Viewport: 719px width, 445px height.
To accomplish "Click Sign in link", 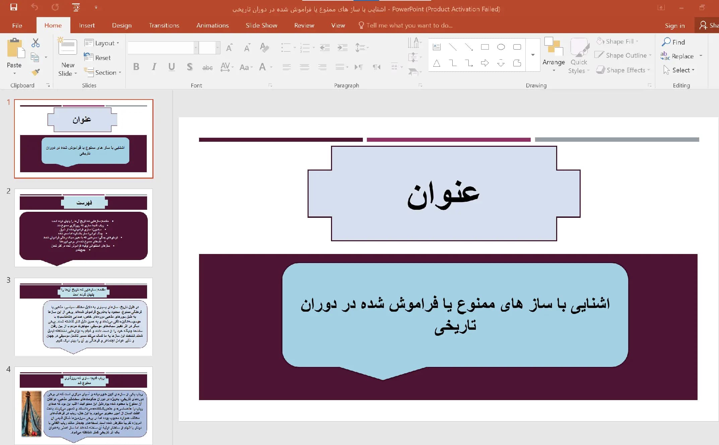I will (674, 25).
